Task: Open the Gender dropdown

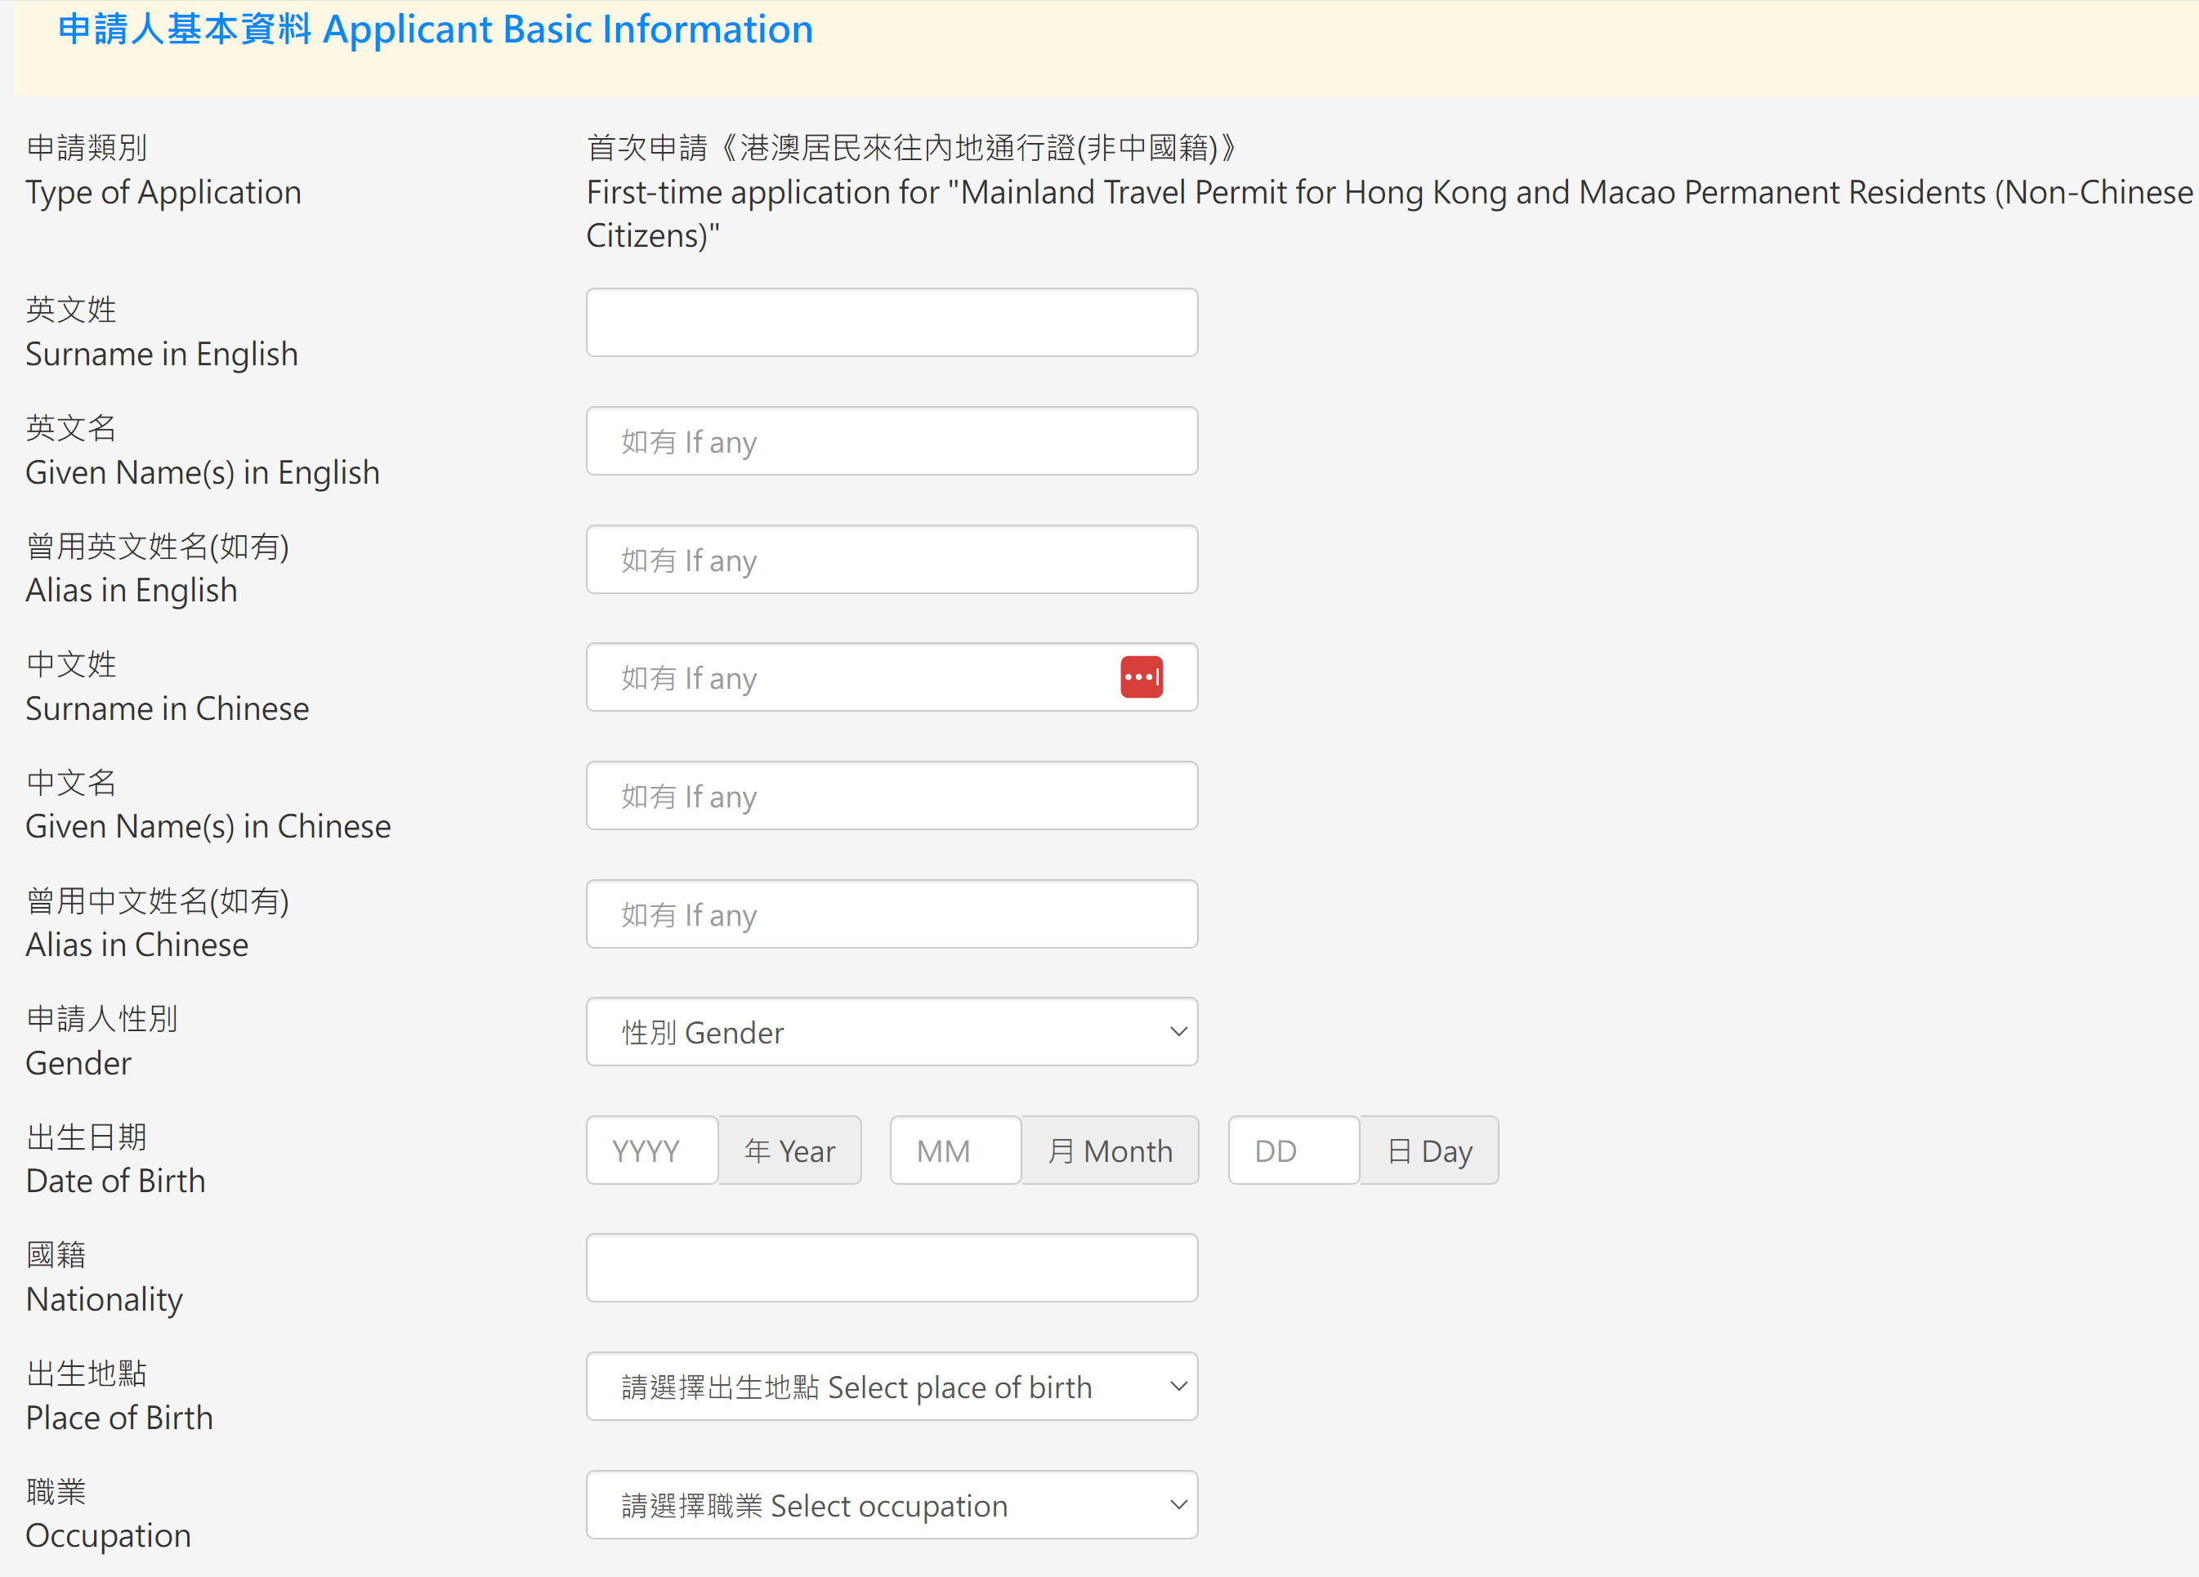Action: (892, 1032)
